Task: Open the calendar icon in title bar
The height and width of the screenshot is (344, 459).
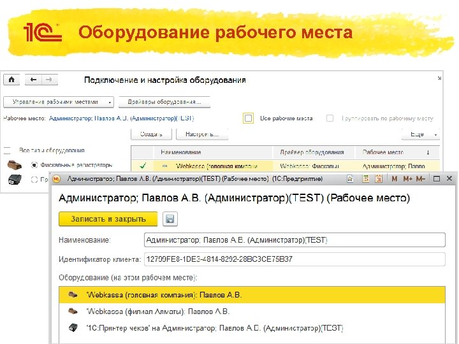Action: pos(379,179)
